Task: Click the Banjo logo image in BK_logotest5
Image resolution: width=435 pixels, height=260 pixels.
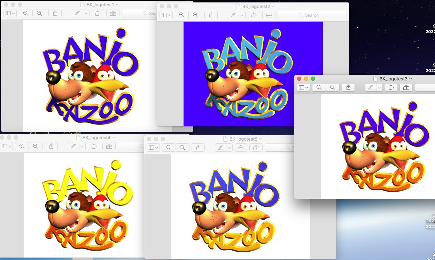Action: point(240,207)
